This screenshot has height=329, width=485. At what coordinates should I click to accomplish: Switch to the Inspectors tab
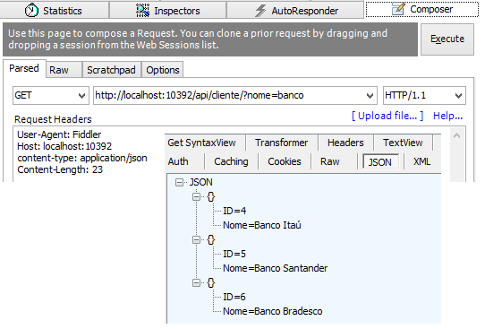point(168,10)
